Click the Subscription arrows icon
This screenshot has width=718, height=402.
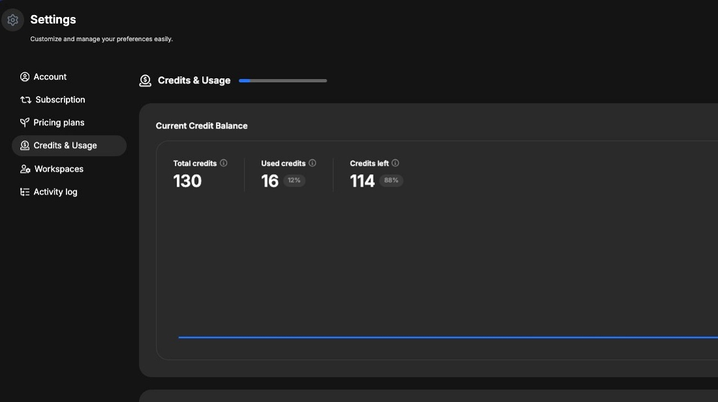pyautogui.click(x=25, y=100)
